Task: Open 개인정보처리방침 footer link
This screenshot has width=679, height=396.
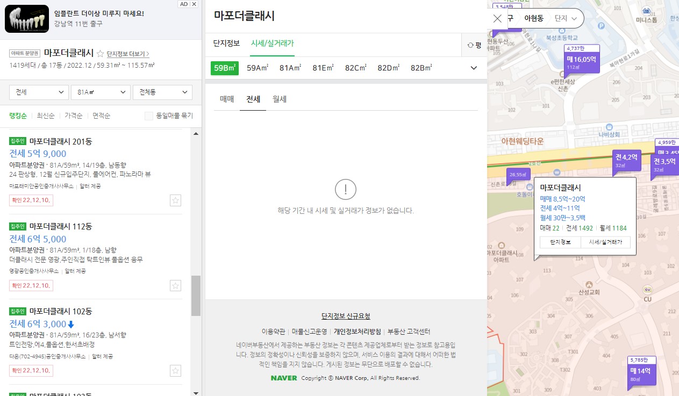Action: (358, 332)
